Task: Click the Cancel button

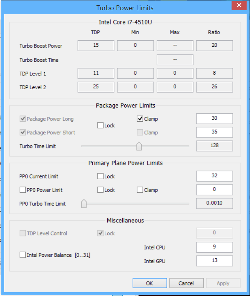Action: 186,283
